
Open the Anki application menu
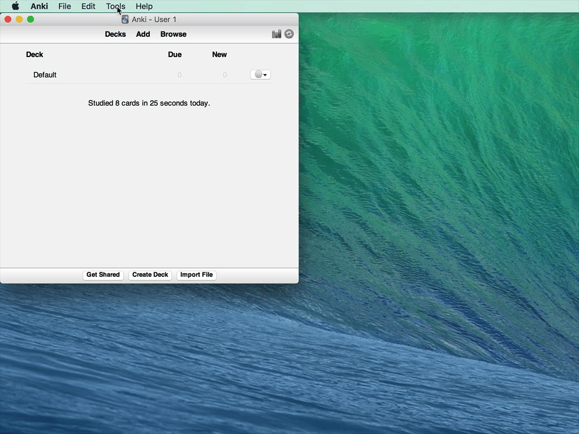[39, 6]
